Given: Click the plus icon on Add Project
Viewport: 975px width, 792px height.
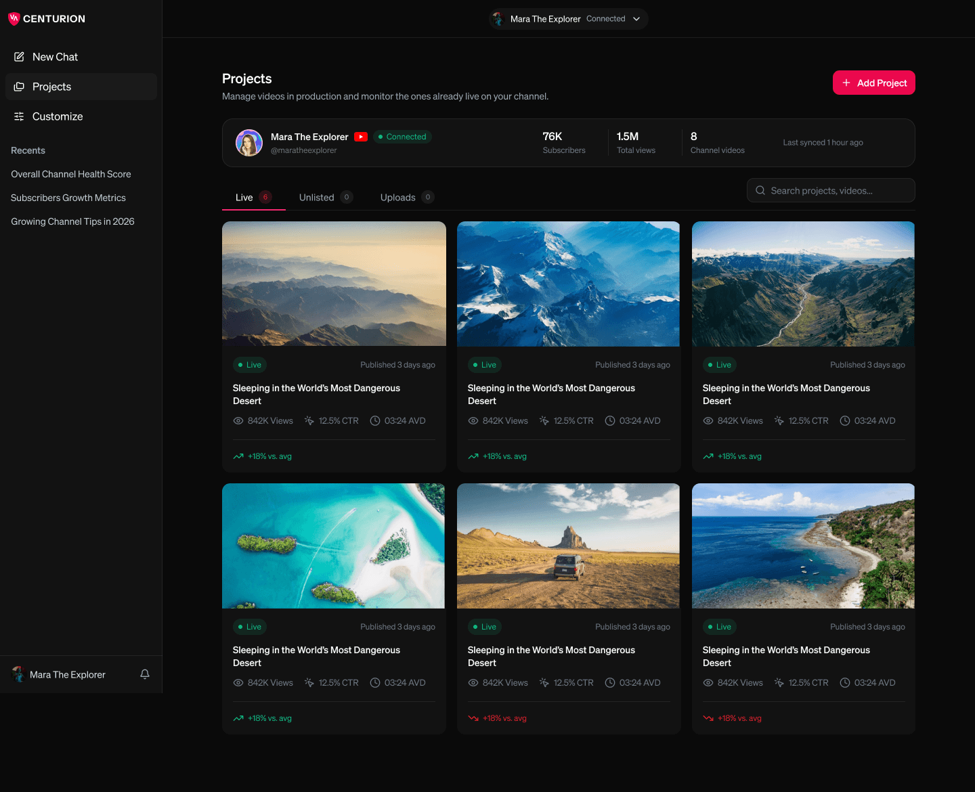Looking at the screenshot, I should (846, 83).
